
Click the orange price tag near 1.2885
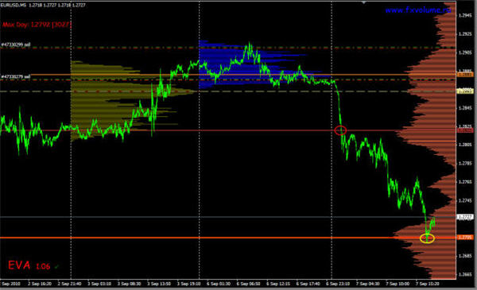465,74
